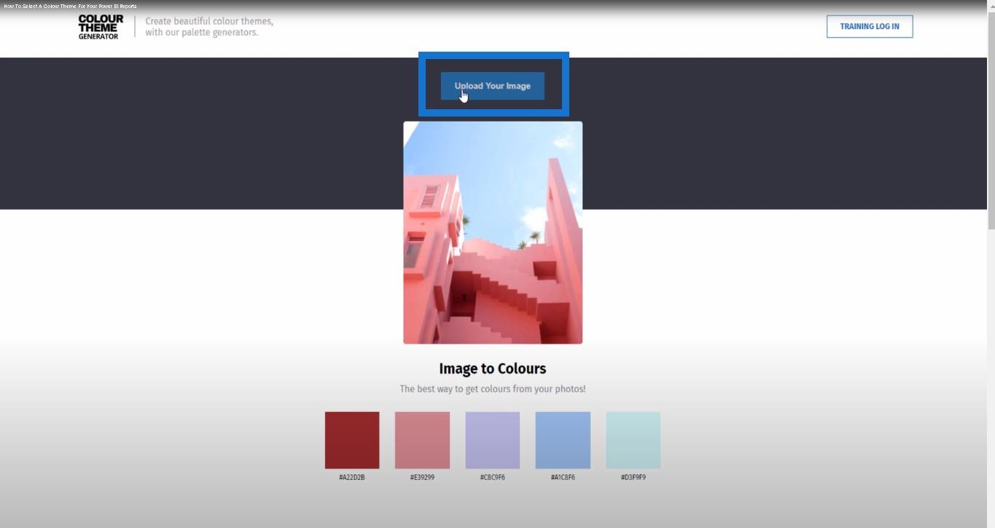
Task: Click the video title about Power BI Reports
Action: (70, 6)
